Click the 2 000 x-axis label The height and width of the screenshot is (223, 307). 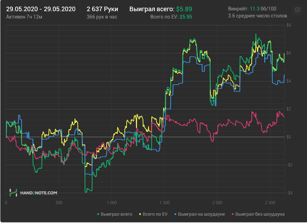218,203
